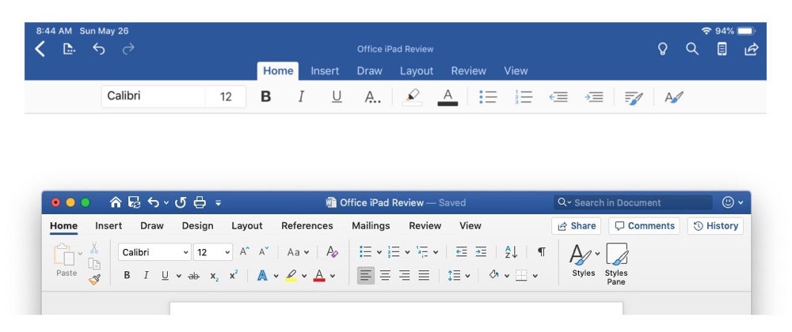Open the Mailings tab in Mac ribbon

pos(371,225)
